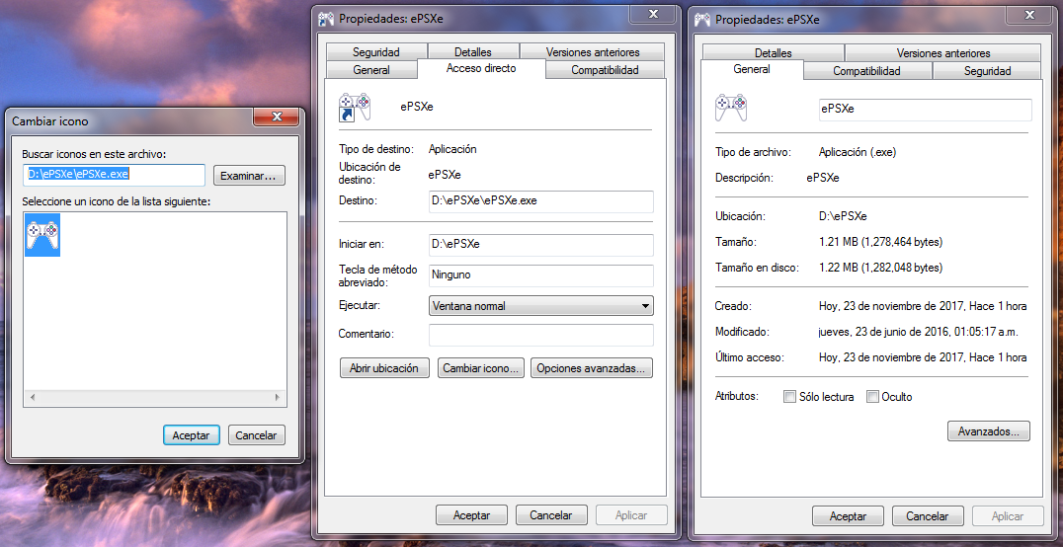This screenshot has width=1063, height=547.
Task: Click the empty Comentario field
Action: [541, 335]
